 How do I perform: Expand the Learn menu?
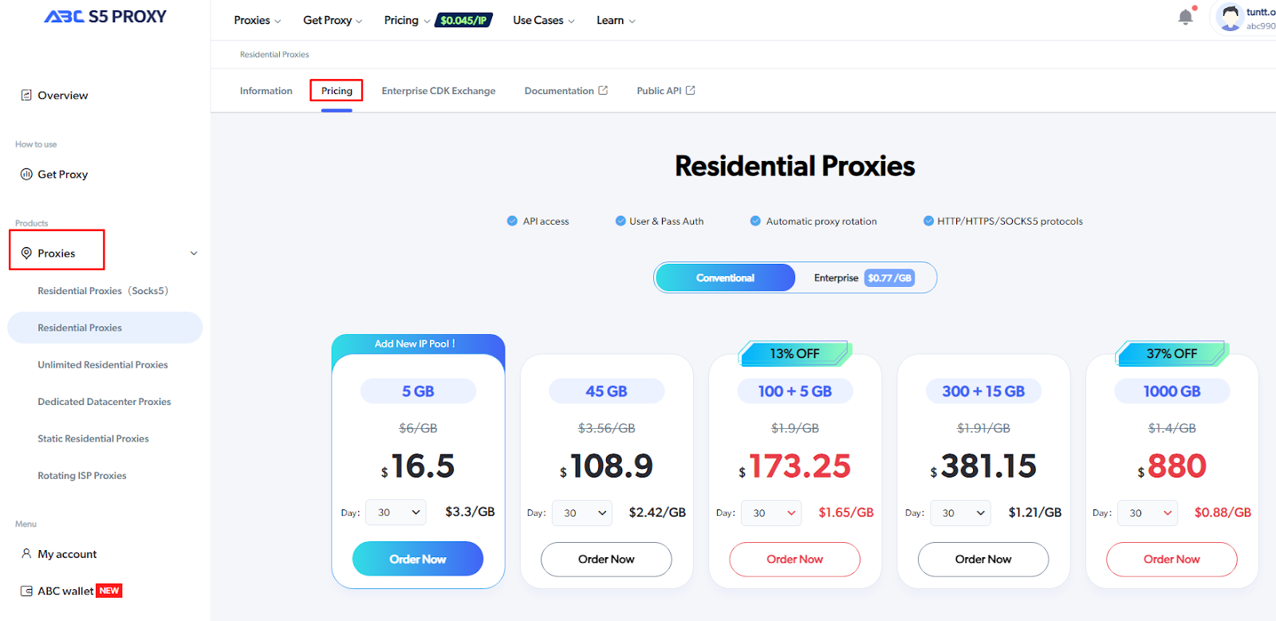pos(616,20)
